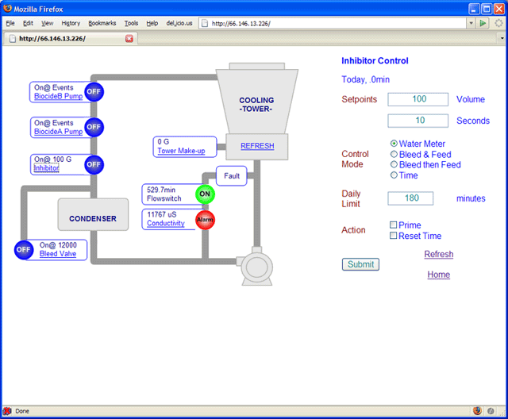This screenshot has width=508, height=419.
Task: Click the circulation pump icon
Action: 260,266
